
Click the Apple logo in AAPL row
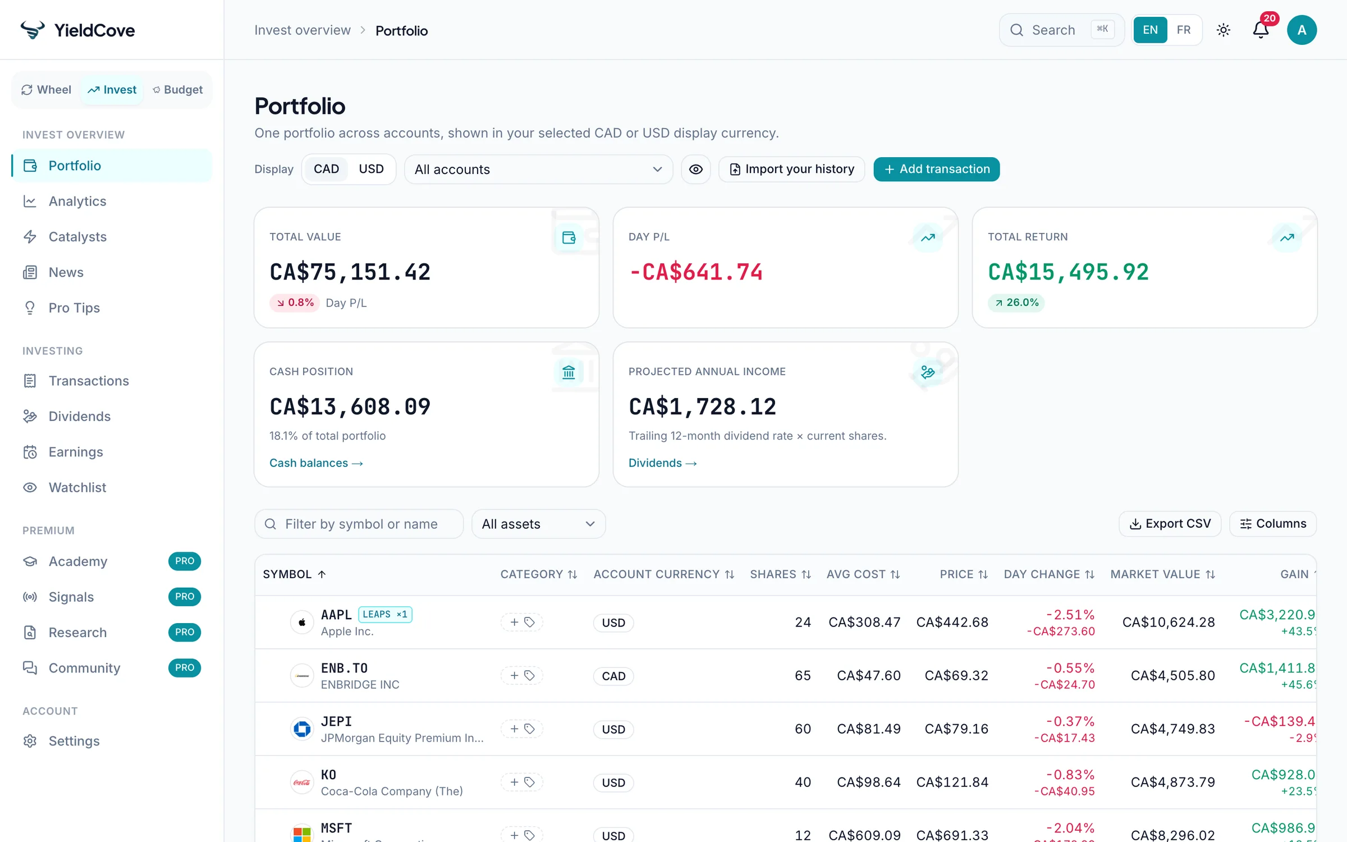pyautogui.click(x=302, y=622)
